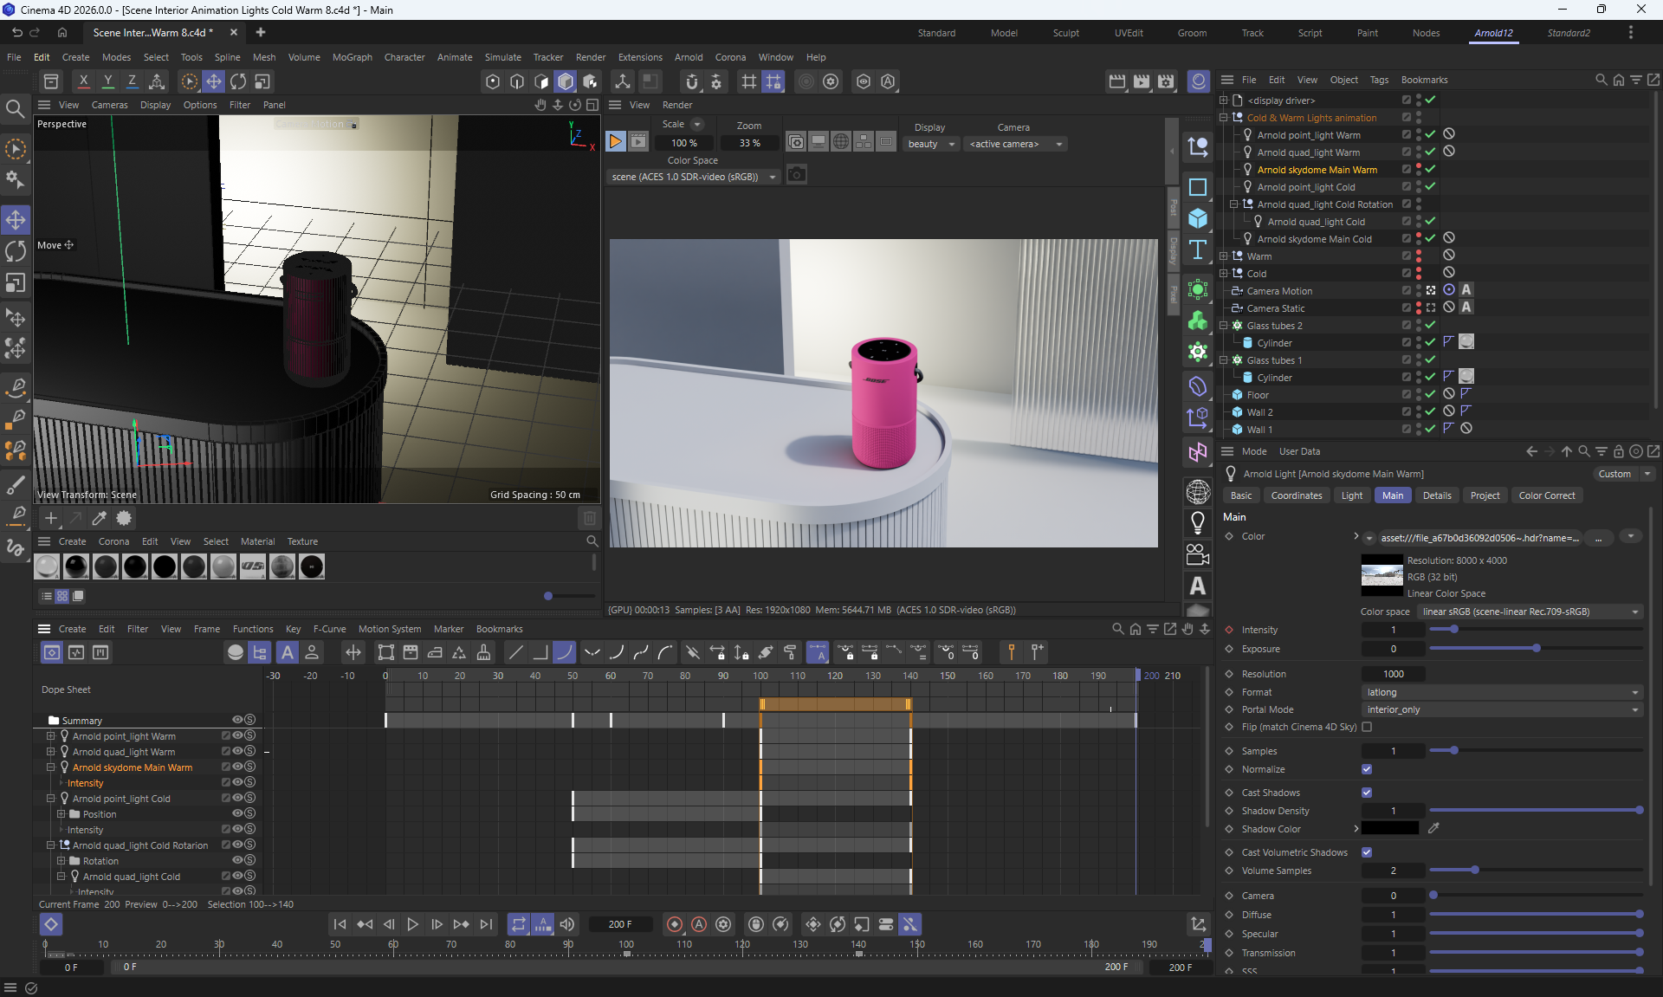The image size is (1663, 997).
Task: Toggle Cast Shadows checkbox
Action: [x=1367, y=793]
